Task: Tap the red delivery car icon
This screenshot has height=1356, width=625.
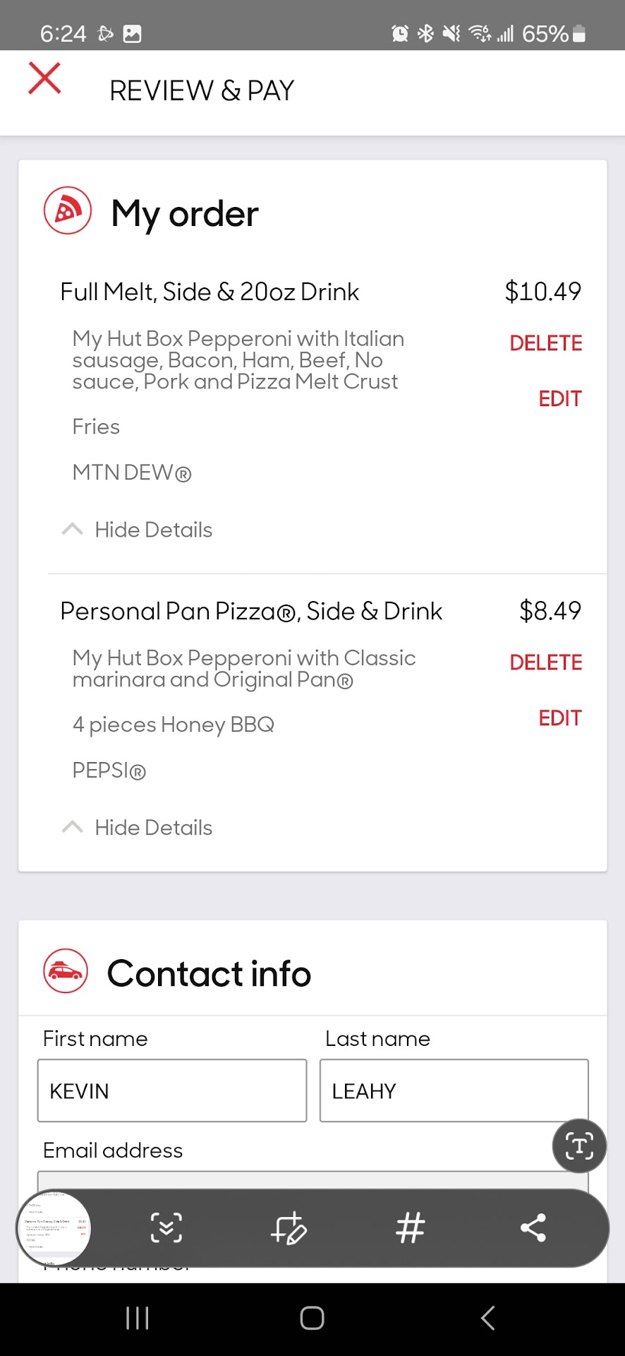Action: (66, 971)
